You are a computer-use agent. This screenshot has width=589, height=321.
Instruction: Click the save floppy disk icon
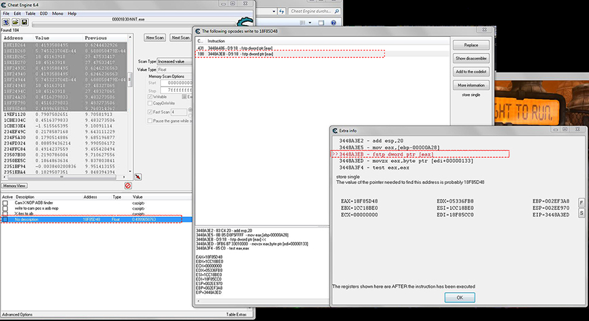tap(23, 22)
